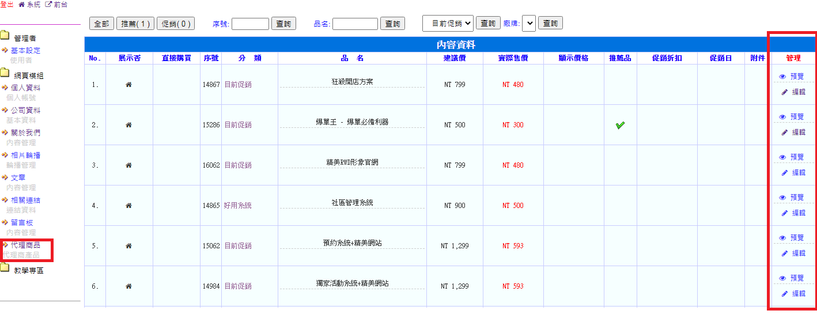Screen dimensions: 817x318
Task: Edit item 14984 with the pencil icon
Action: pos(784,294)
